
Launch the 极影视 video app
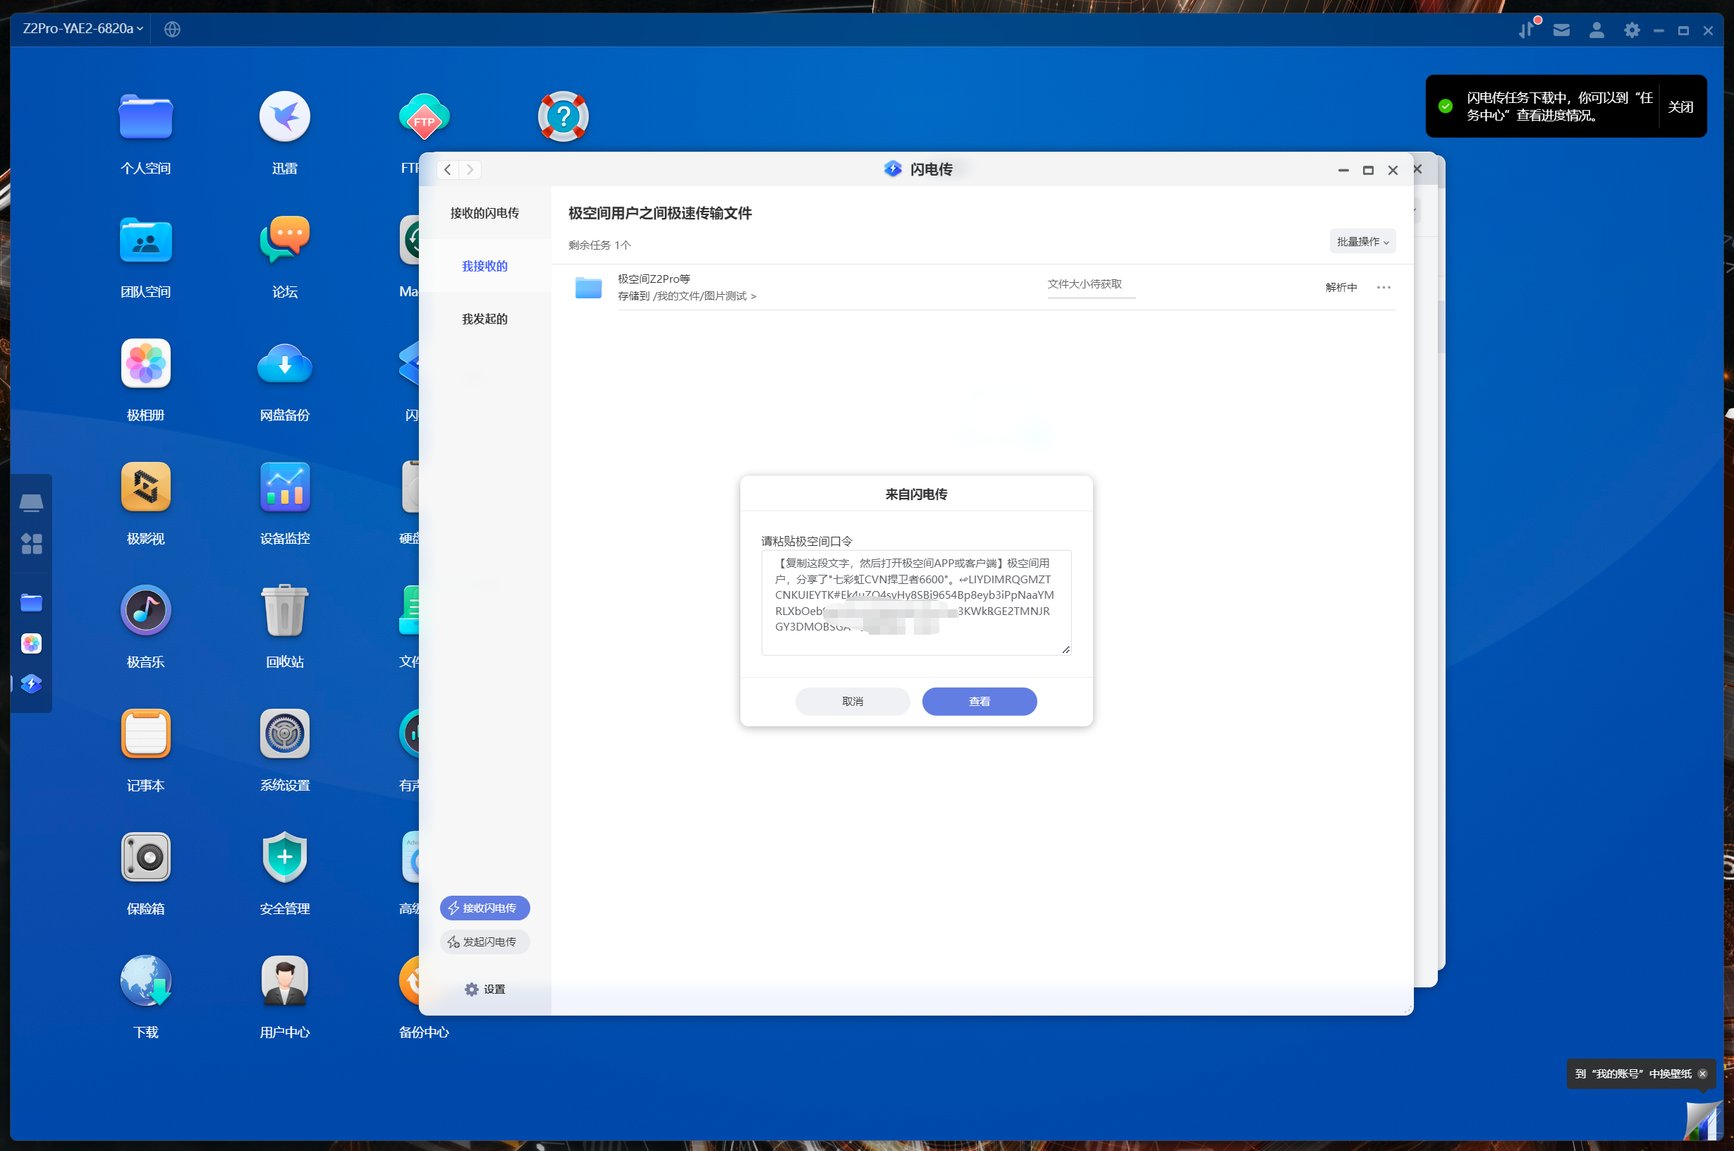[x=145, y=487]
